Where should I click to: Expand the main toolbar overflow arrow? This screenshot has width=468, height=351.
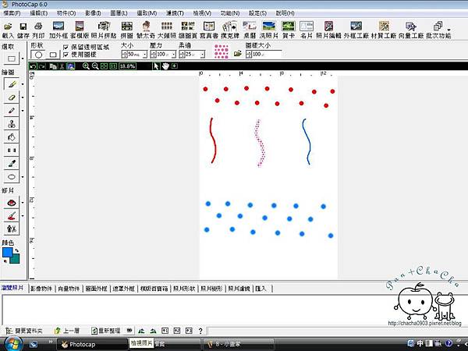point(448,30)
